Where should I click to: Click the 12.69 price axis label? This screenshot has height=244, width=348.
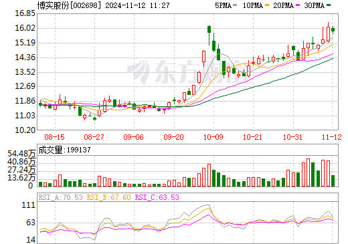(x=25, y=86)
